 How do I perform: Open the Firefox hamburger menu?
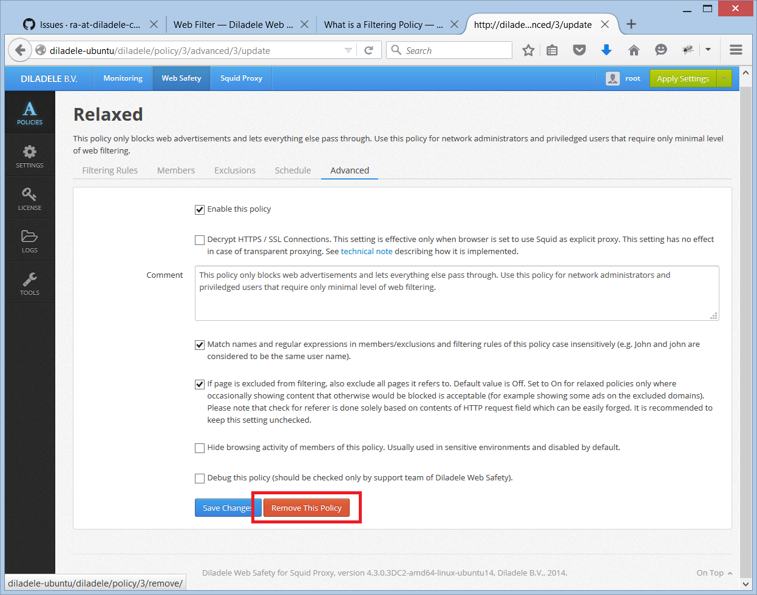point(736,50)
